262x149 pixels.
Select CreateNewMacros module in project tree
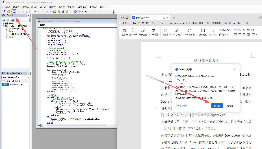(22, 34)
